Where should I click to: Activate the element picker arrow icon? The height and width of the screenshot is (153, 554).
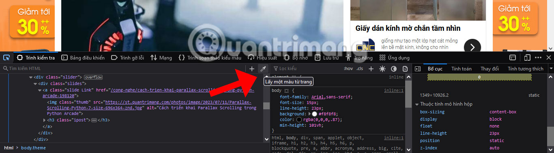pos(6,58)
